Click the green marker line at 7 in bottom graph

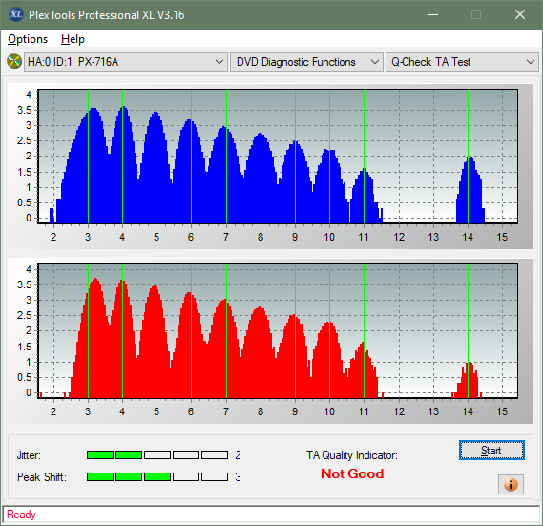(226, 331)
